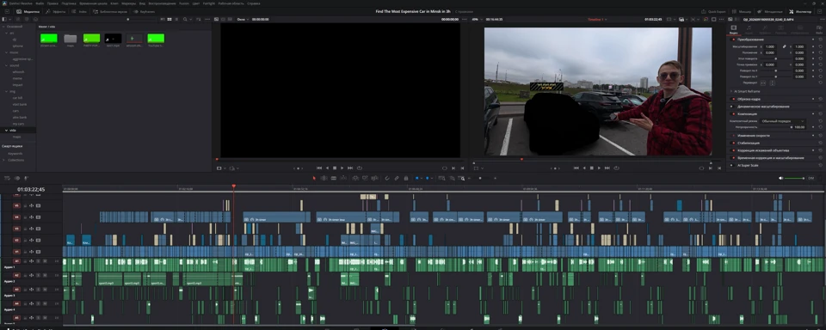826x330 pixels.
Task: Select the arrow Selection mode tool
Action: point(314,178)
